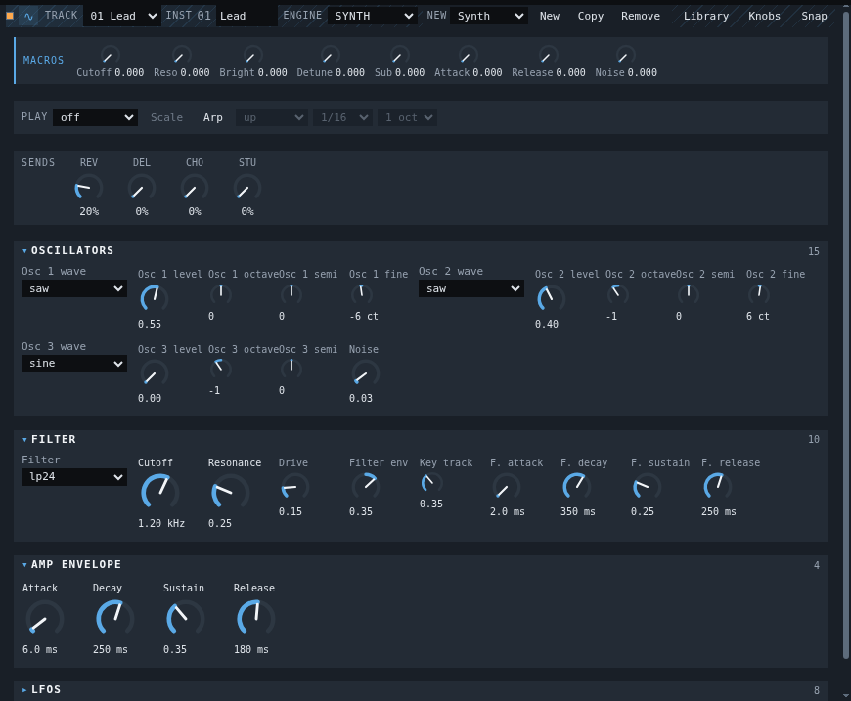Click the Detune macro knob
This screenshot has width=851, height=701.
coord(331,56)
